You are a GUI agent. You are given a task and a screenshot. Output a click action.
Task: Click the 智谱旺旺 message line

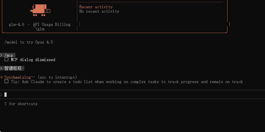tap(13, 68)
